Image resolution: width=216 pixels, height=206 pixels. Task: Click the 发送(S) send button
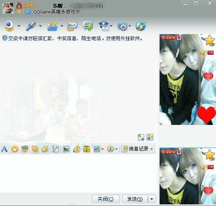[x=135, y=199]
